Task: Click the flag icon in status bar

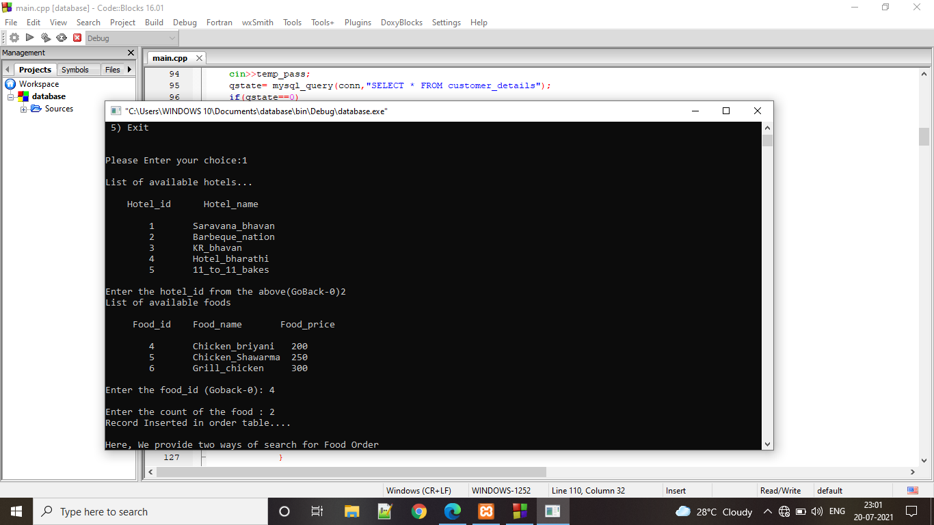Action: (912, 491)
